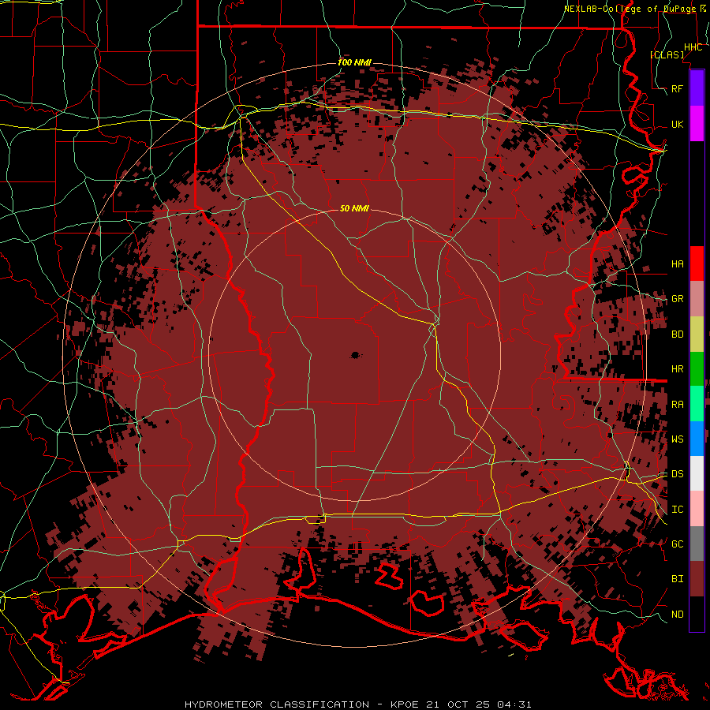Click the RA legend label
The image size is (710, 710).
[x=678, y=404]
